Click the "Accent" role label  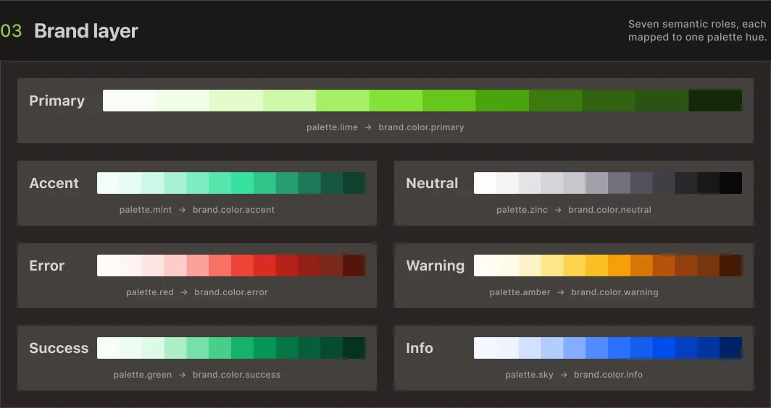pos(54,183)
